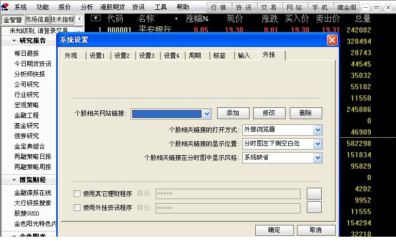396x246 pixels.
Task: Select the 技术指标 sidebar tab
Action: pos(62,19)
